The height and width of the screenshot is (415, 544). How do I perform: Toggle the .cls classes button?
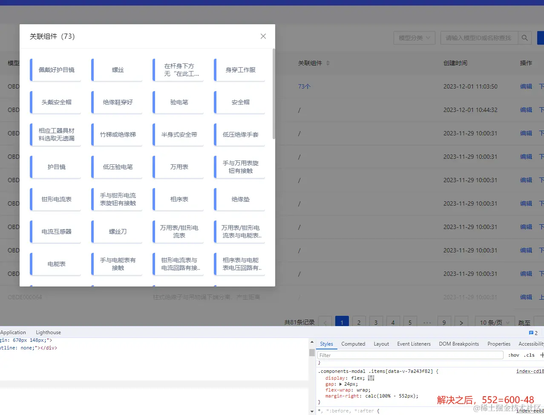click(x=530, y=355)
